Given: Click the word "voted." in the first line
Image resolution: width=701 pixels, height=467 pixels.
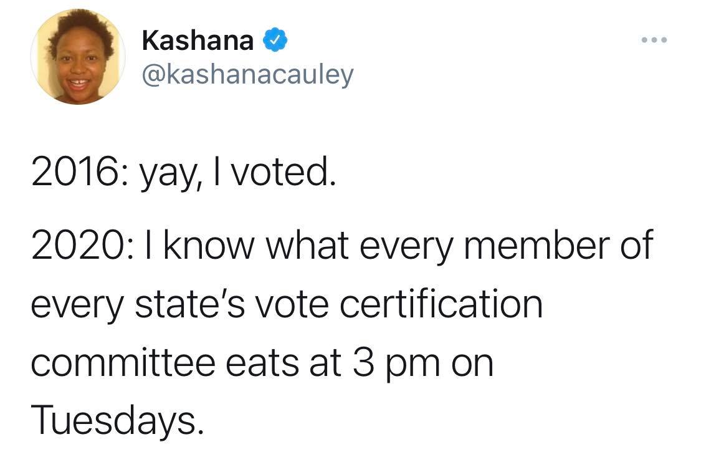Looking at the screenshot, I should click(x=284, y=171).
